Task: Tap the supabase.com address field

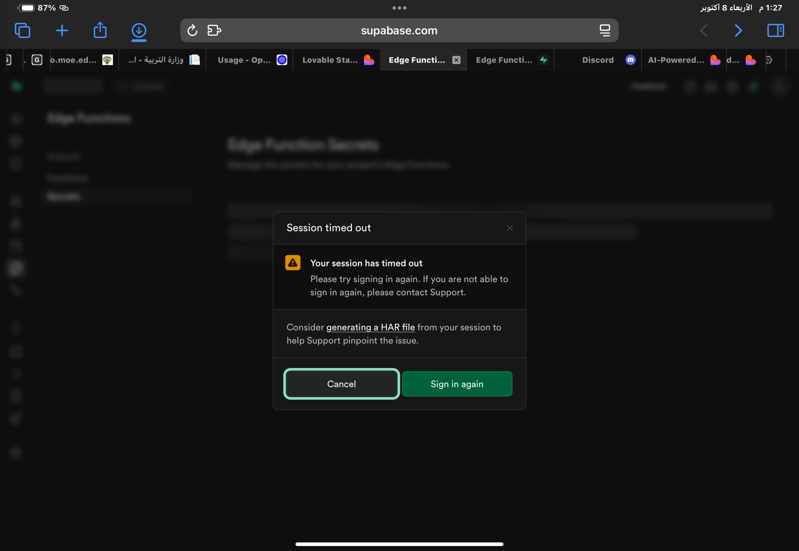Action: (x=399, y=30)
